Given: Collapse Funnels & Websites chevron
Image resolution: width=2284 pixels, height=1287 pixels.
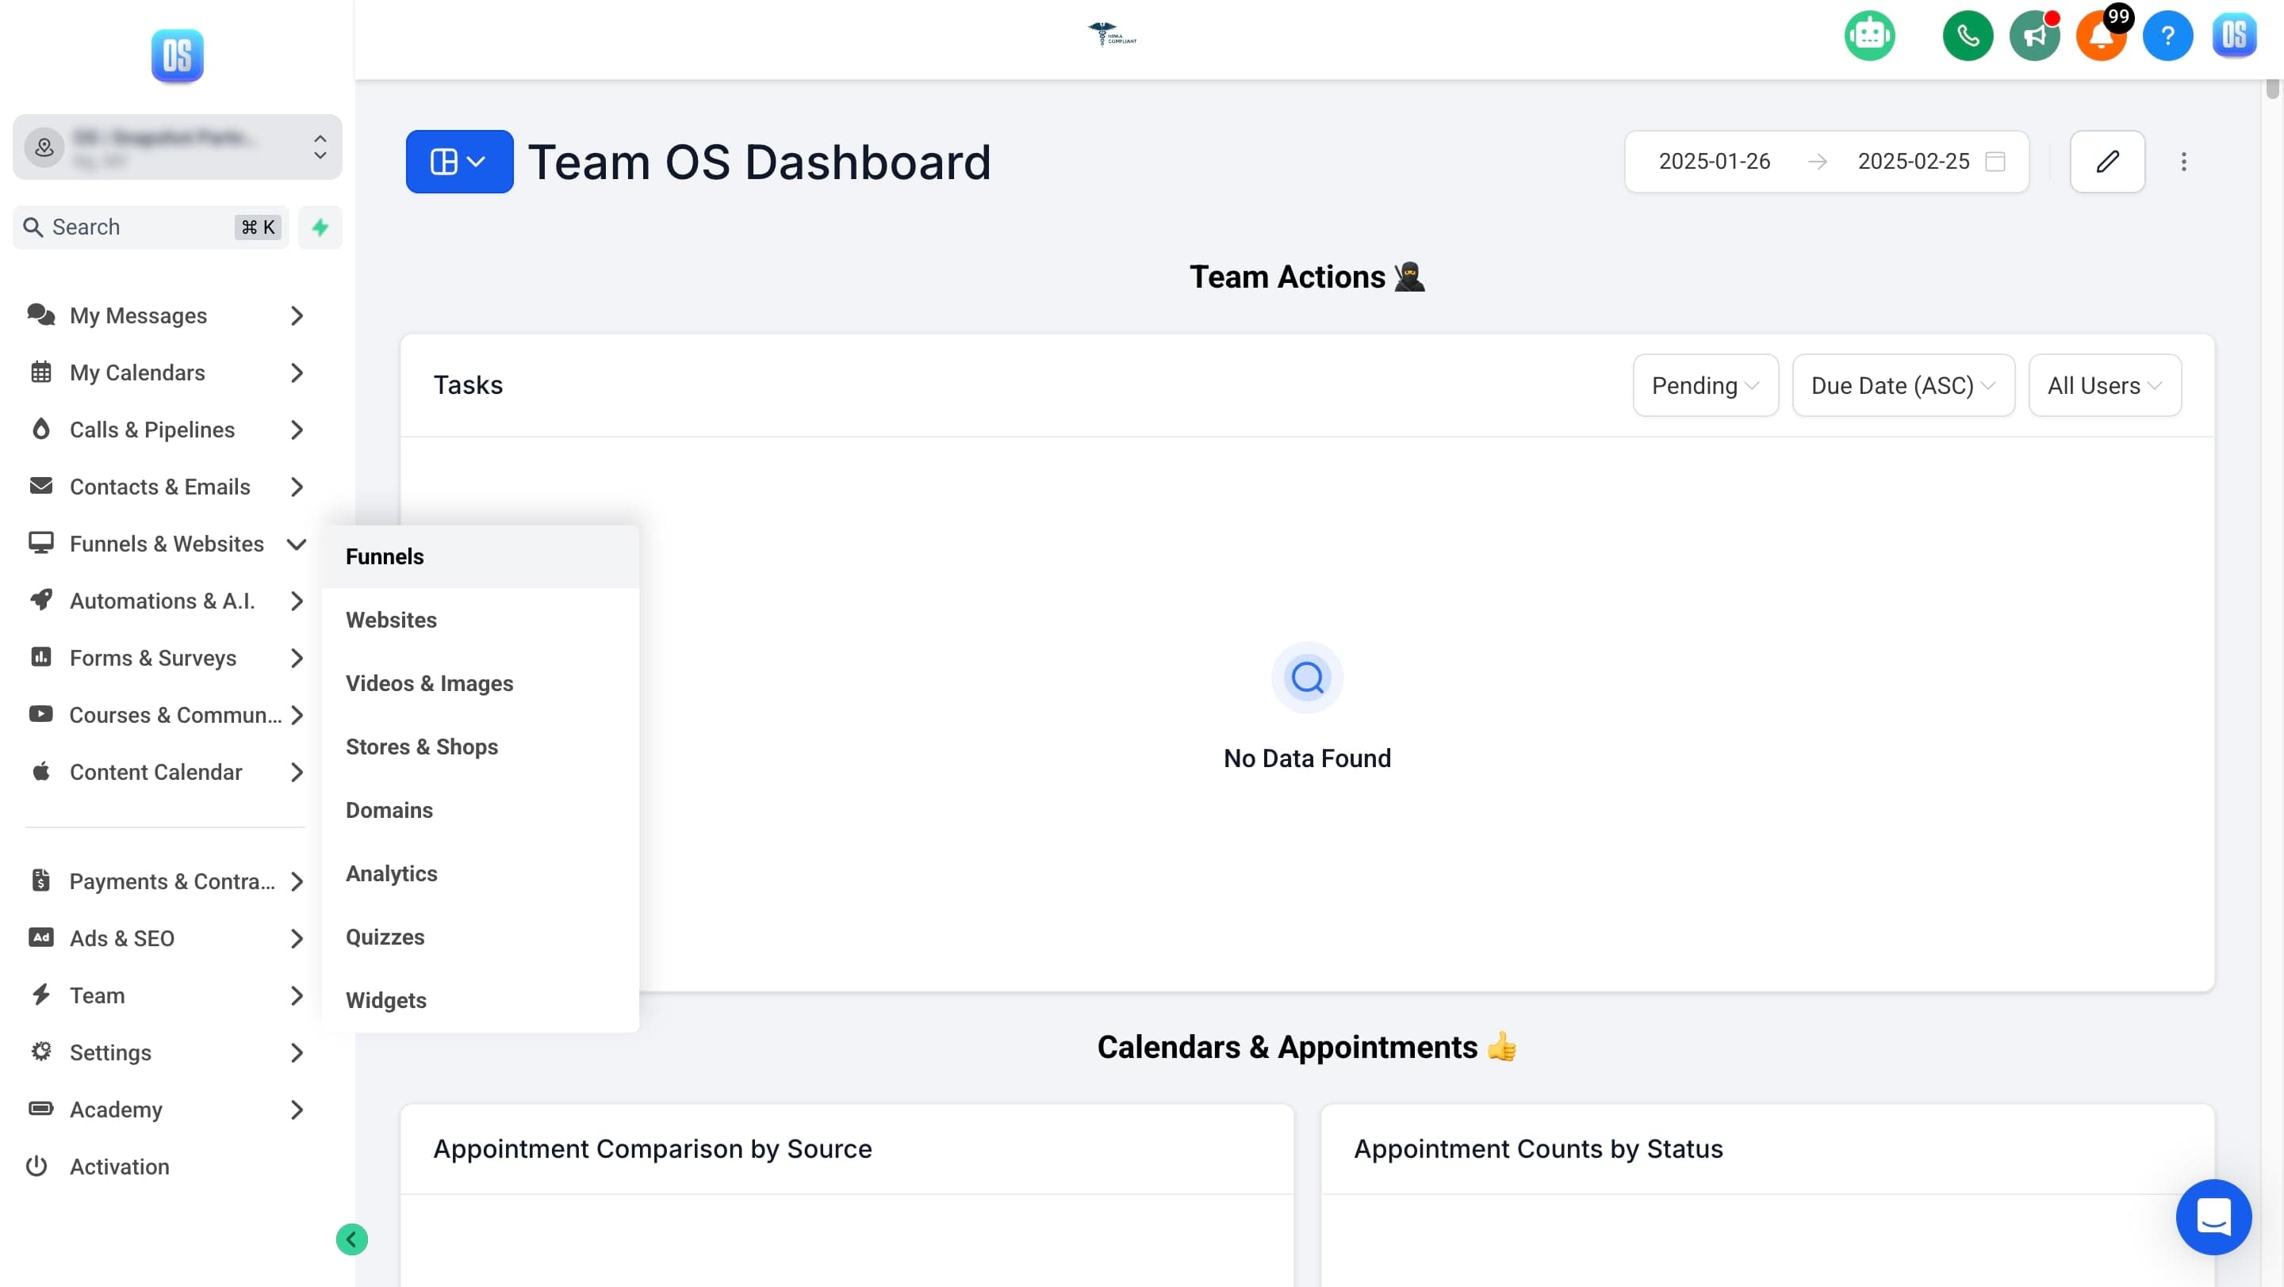Looking at the screenshot, I should pyautogui.click(x=297, y=544).
